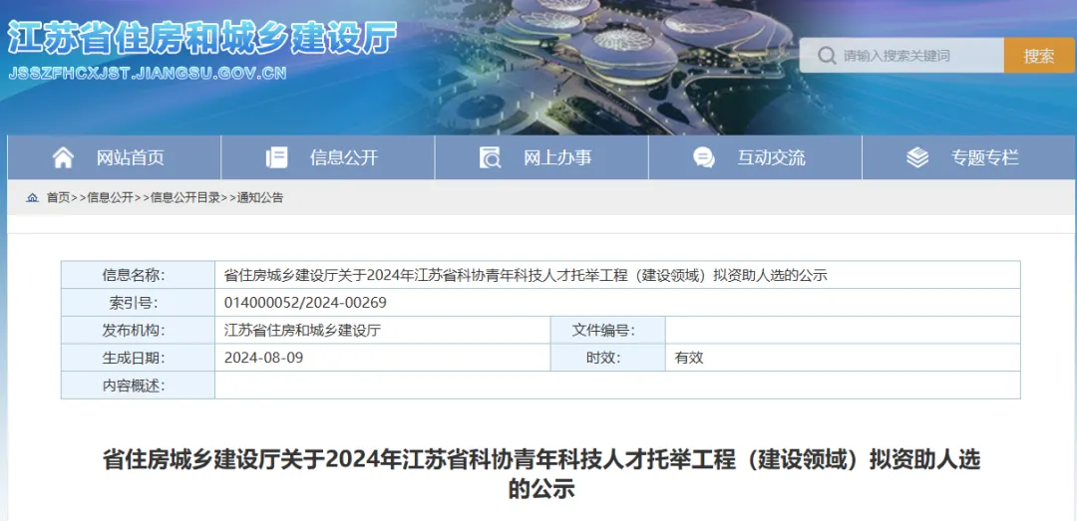
Task: Click the document icon beside 信息公开
Action: pyautogui.click(x=277, y=157)
